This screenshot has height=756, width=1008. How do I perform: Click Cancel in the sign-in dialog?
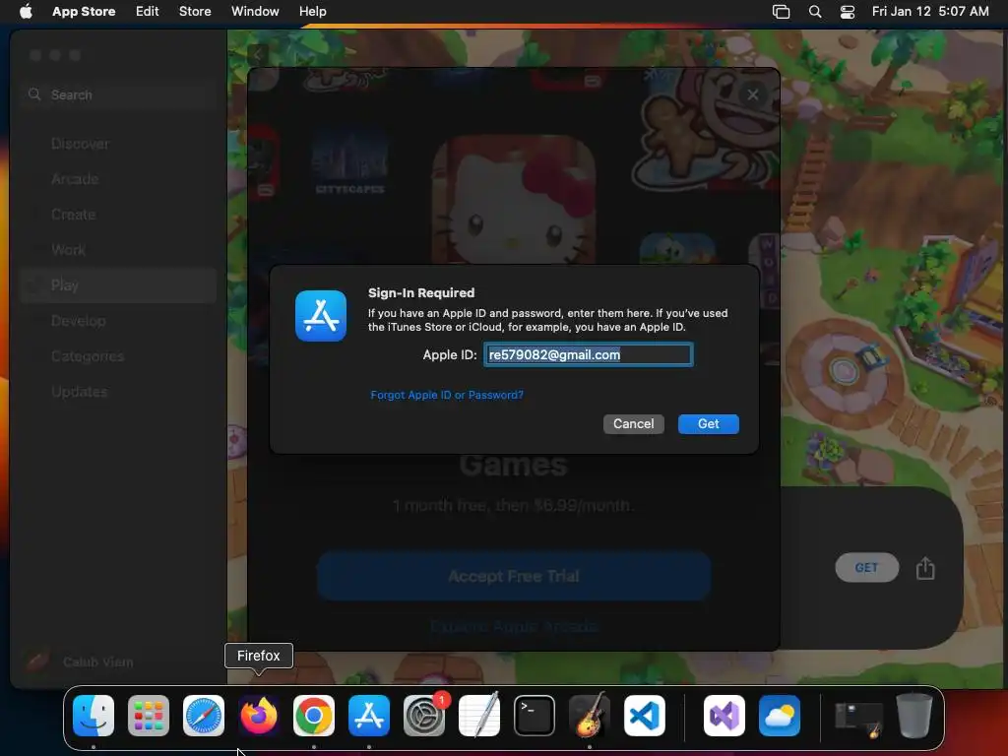coord(633,423)
